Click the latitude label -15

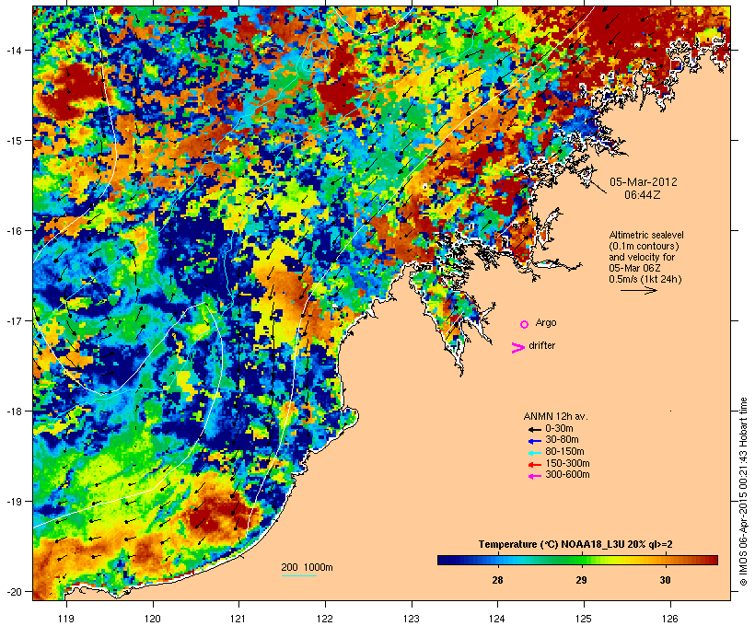pyautogui.click(x=13, y=140)
